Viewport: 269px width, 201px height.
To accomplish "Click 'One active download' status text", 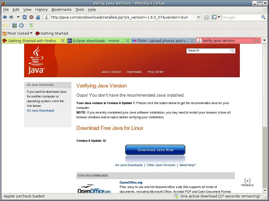I will [220, 196].
